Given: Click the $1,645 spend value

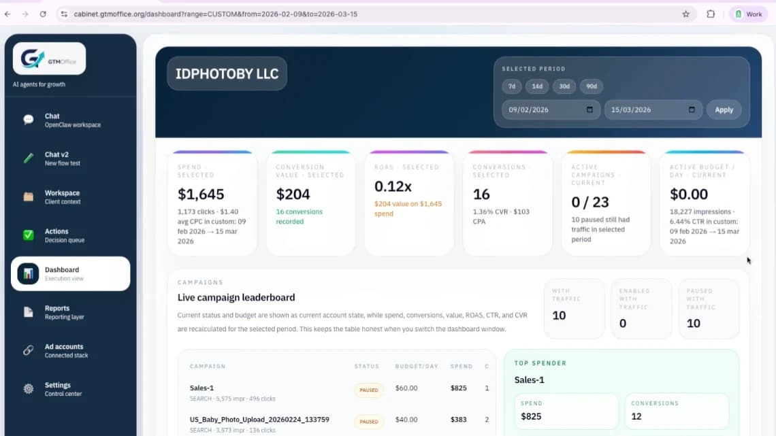Looking at the screenshot, I should (x=201, y=195).
